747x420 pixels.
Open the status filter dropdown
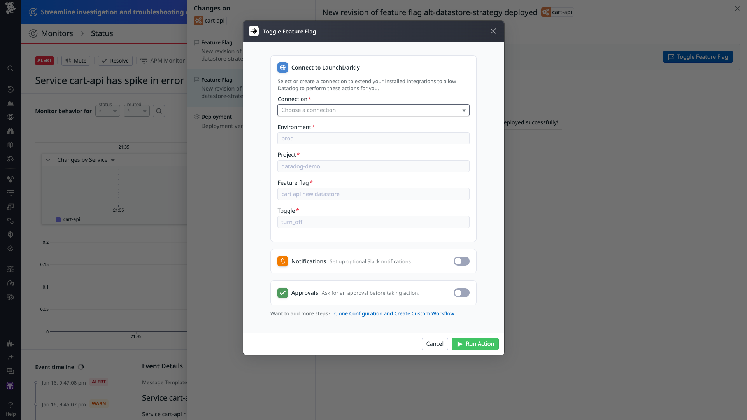107,111
